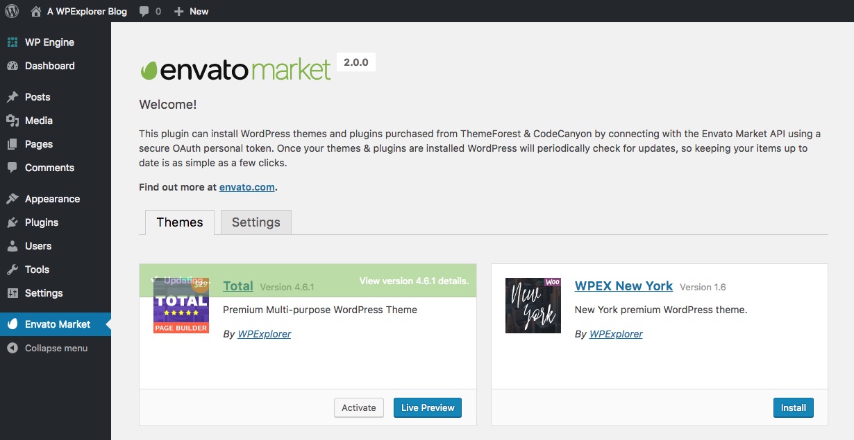This screenshot has width=854, height=440.
Task: Click New York premium WordPress theme description
Action: [x=661, y=310]
